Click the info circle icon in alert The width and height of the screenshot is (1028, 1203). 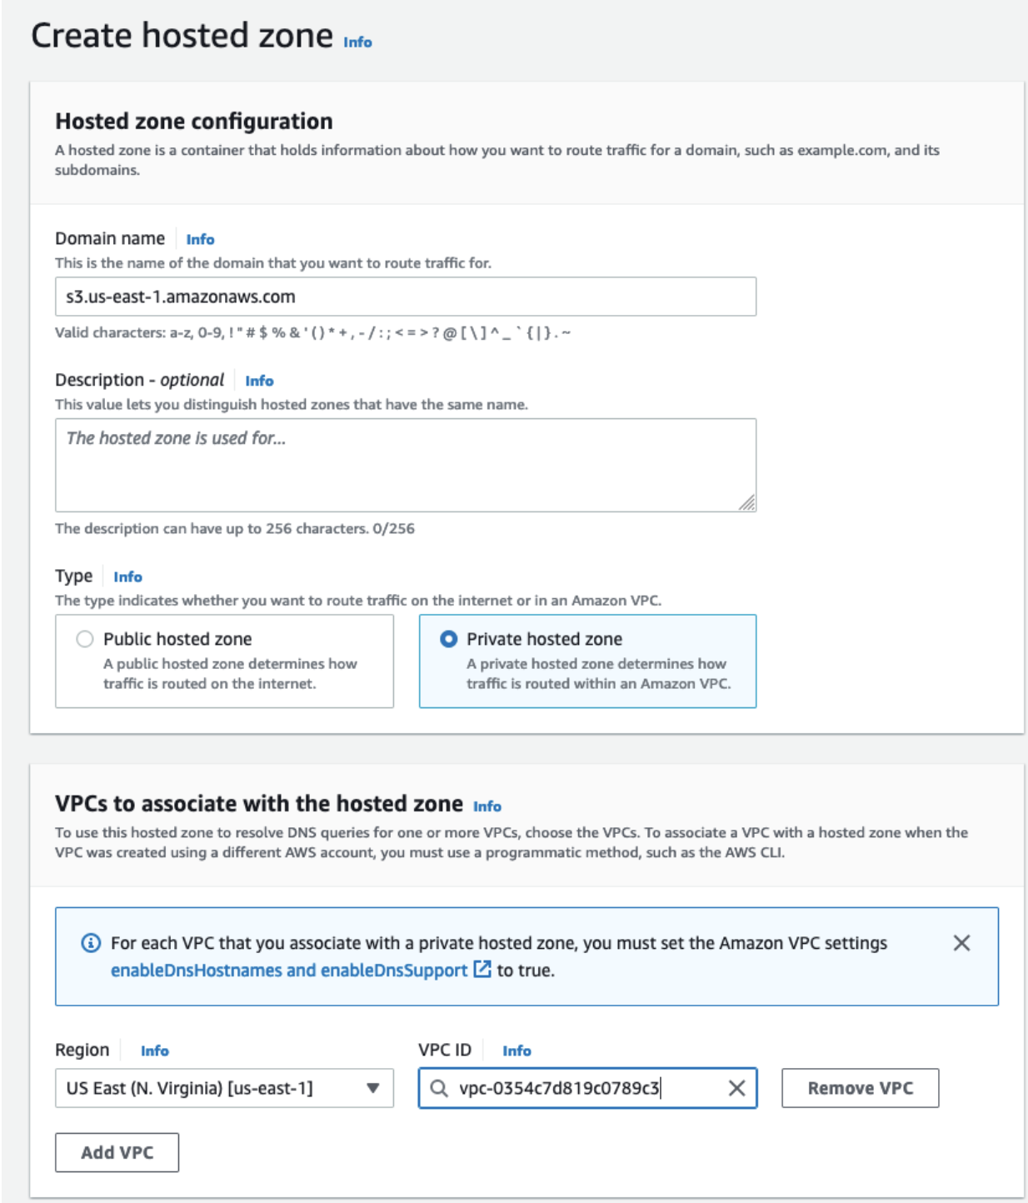pyautogui.click(x=91, y=943)
